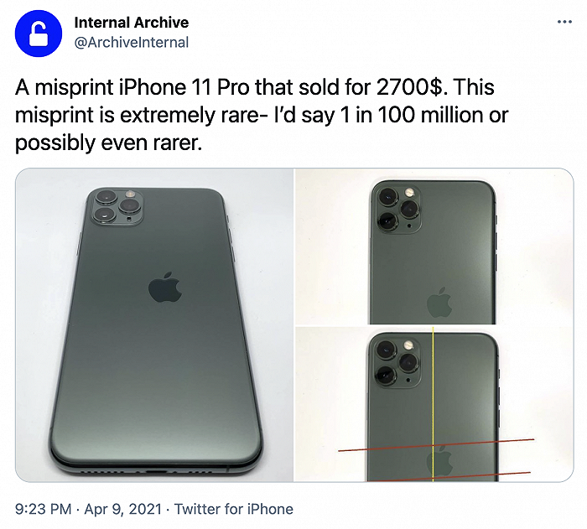Open the Internal Archive padlock profile avatar
The width and height of the screenshot is (587, 529).
(39, 34)
